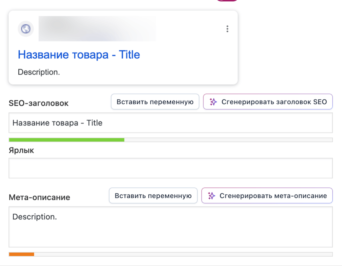Open the blue preview title link
Viewport: 342px width, 266px height.
(x=79, y=55)
